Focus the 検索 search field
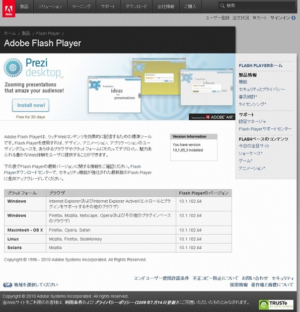The height and width of the screenshot is (312, 300). 257,6
